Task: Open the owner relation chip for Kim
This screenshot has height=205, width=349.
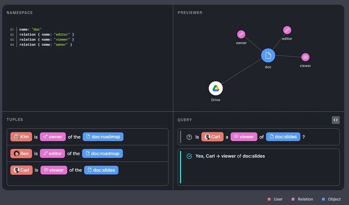Action: (53, 137)
